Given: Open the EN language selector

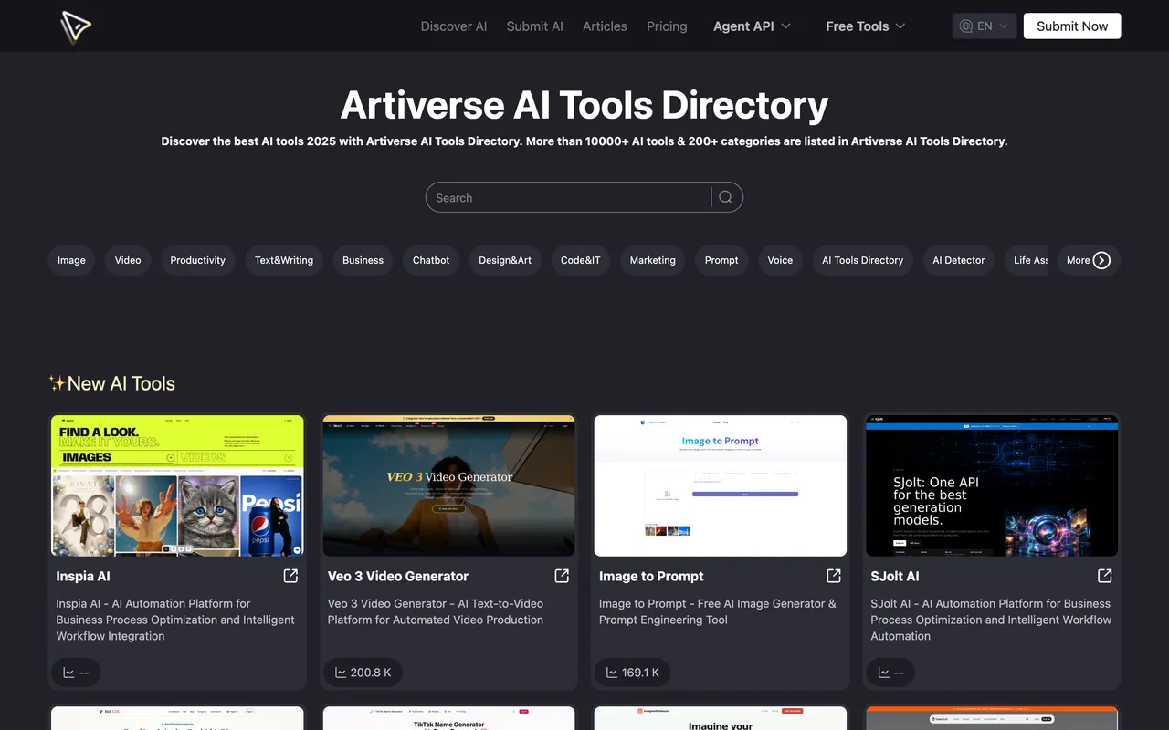Looking at the screenshot, I should click(985, 26).
